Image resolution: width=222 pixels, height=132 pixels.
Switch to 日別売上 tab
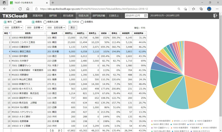coord(114,16)
